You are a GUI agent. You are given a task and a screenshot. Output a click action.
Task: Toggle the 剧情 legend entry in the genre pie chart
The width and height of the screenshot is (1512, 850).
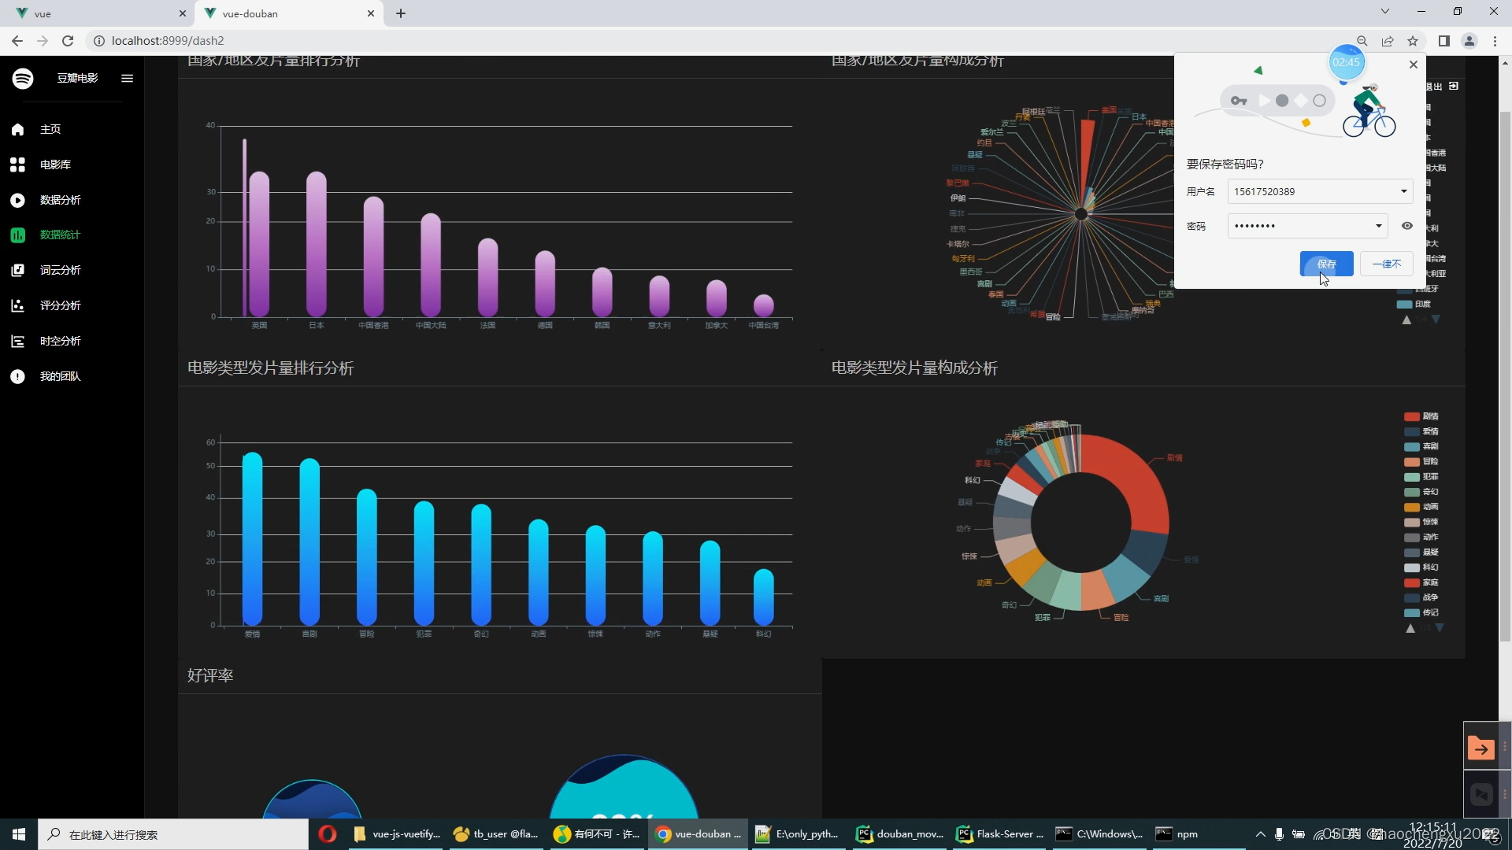pos(1429,416)
